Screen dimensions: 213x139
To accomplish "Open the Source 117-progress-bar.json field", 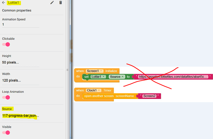I will coord(21,116).
